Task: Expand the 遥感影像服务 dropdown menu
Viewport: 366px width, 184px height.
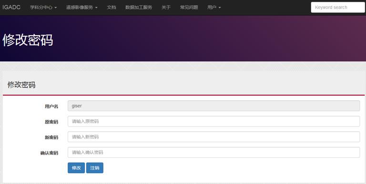Action: pos(81,8)
